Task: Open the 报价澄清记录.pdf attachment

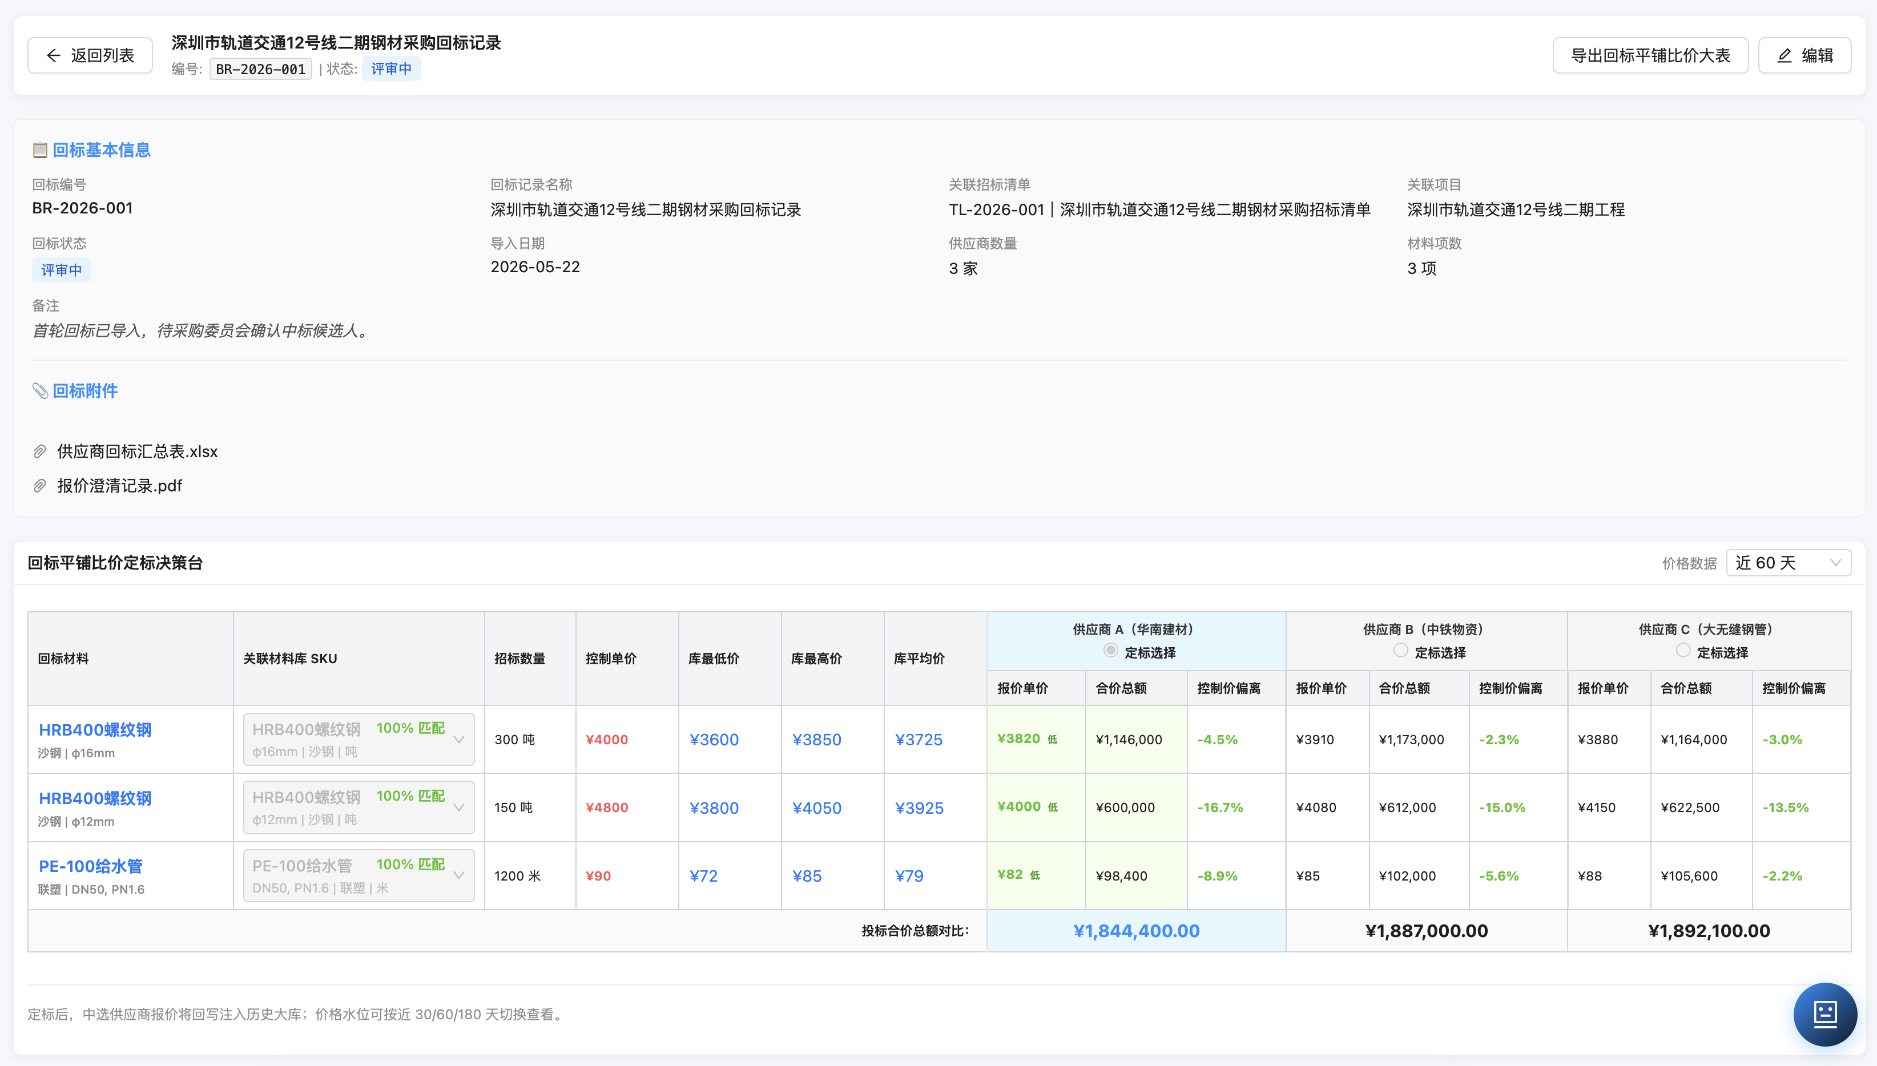Action: [119, 486]
